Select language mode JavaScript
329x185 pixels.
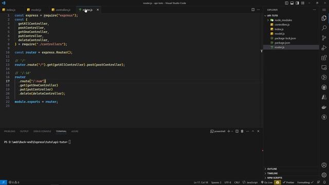(250, 182)
